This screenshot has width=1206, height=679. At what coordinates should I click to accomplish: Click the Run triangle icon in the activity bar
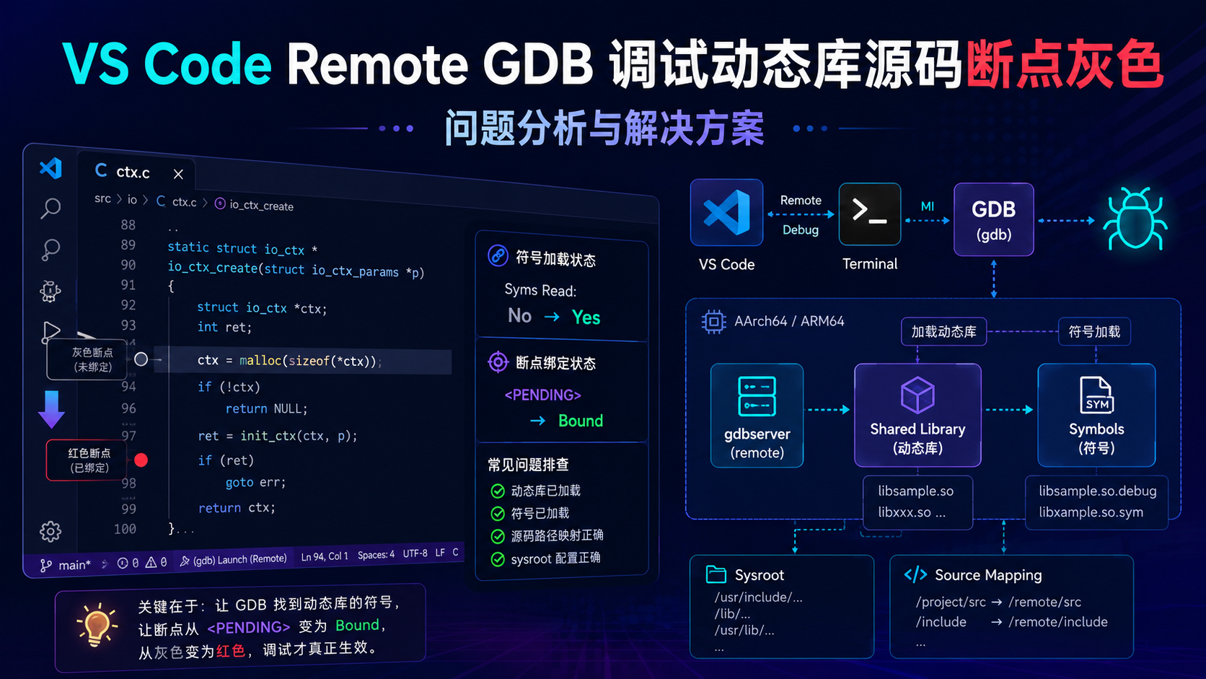point(50,333)
